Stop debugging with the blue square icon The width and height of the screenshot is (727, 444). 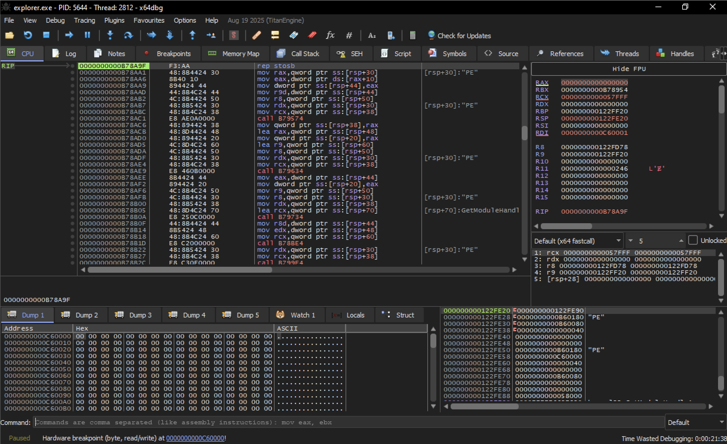click(x=46, y=35)
